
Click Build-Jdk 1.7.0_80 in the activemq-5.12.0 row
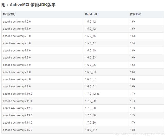coord(90,108)
